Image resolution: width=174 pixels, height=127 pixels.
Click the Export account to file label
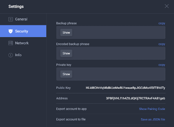[x=71, y=119]
